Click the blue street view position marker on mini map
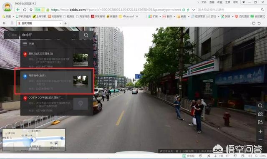267x159 pixels. tap(33, 139)
